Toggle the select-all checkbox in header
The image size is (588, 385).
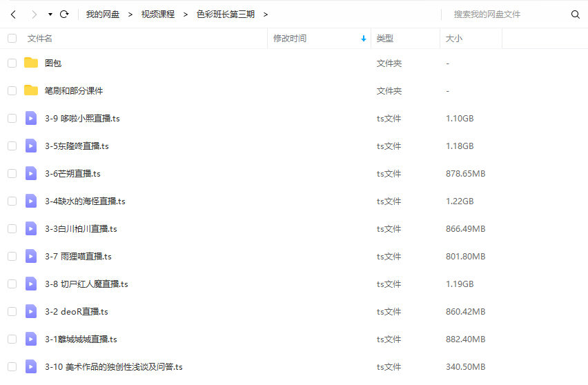(x=12, y=39)
